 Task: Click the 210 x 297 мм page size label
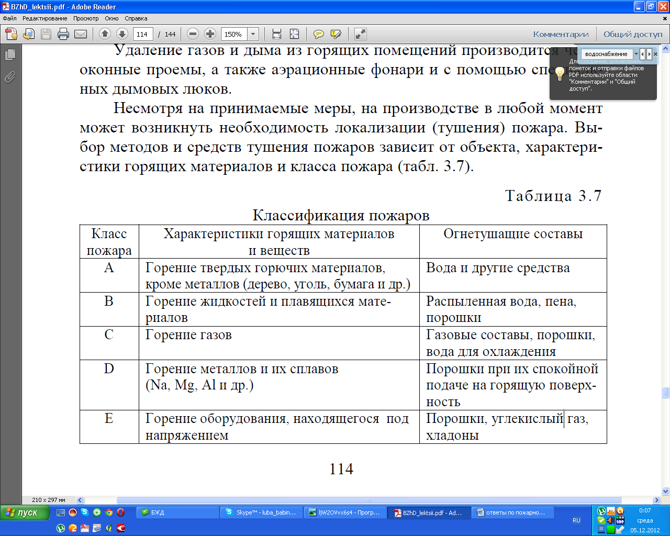[x=48, y=500]
